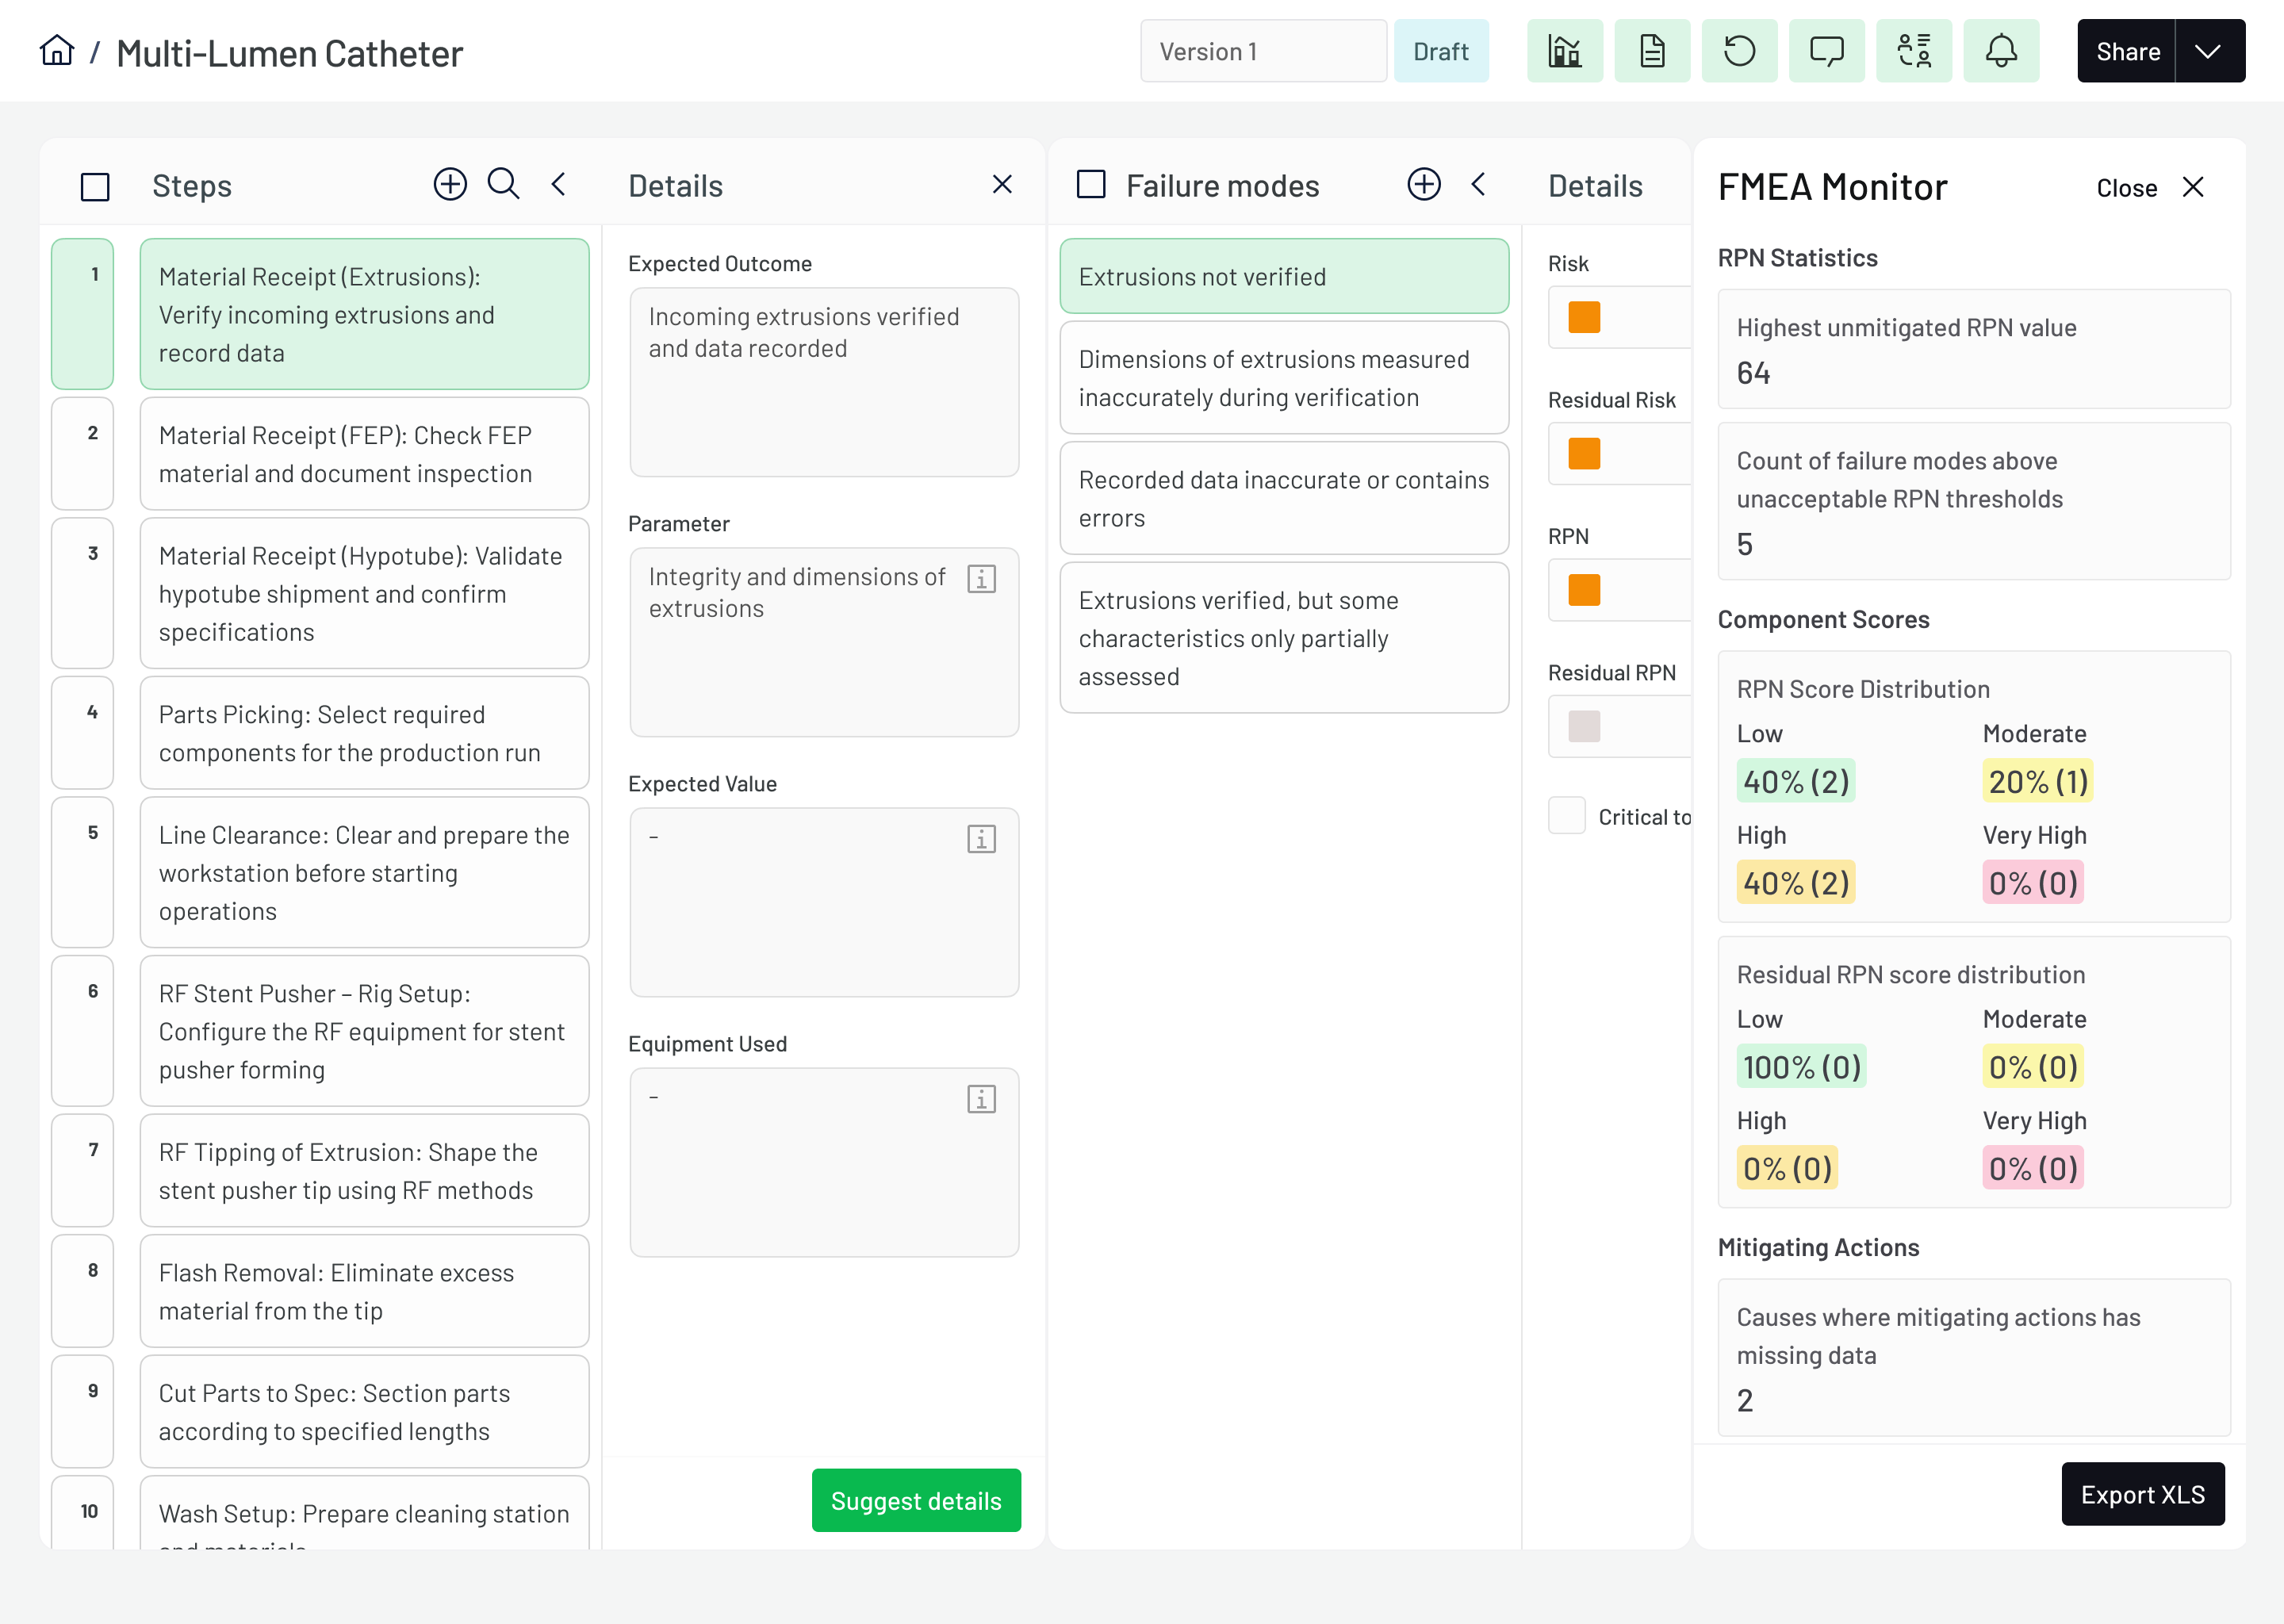Open the comments speech bubble icon
2284x1624 pixels.
point(1826,51)
